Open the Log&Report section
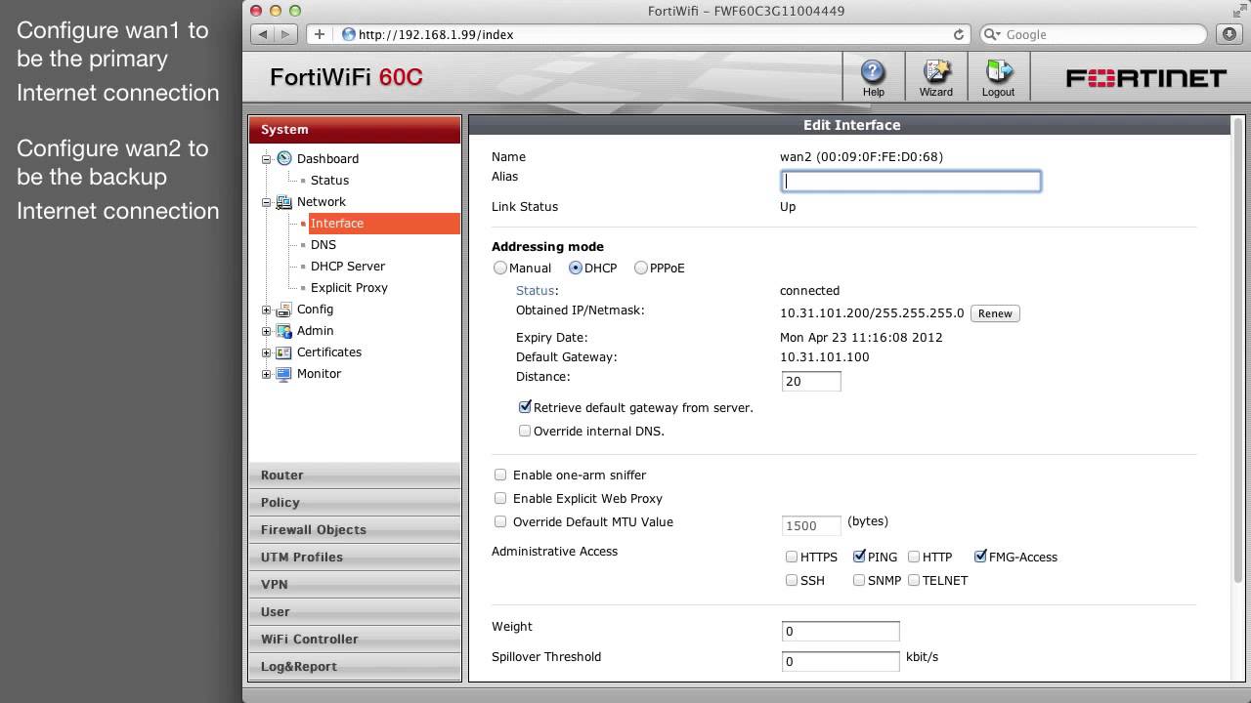 355,666
